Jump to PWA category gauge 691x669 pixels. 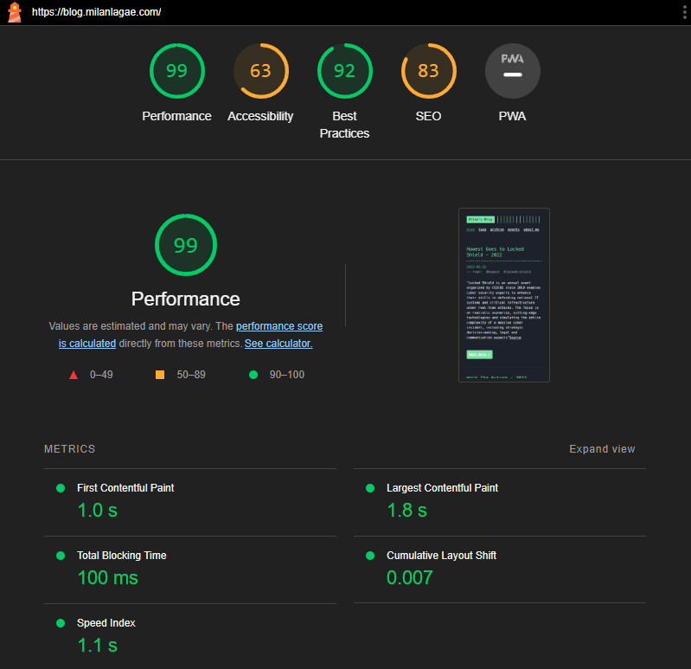pos(513,71)
